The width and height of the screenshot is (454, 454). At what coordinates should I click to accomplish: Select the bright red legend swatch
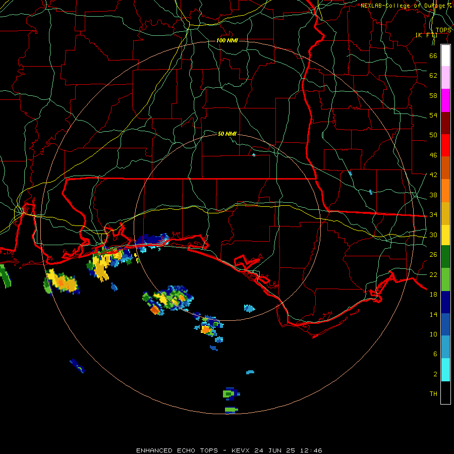click(445, 145)
